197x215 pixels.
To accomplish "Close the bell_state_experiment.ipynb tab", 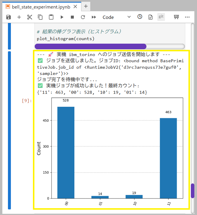I will pyautogui.click(x=75, y=6).
